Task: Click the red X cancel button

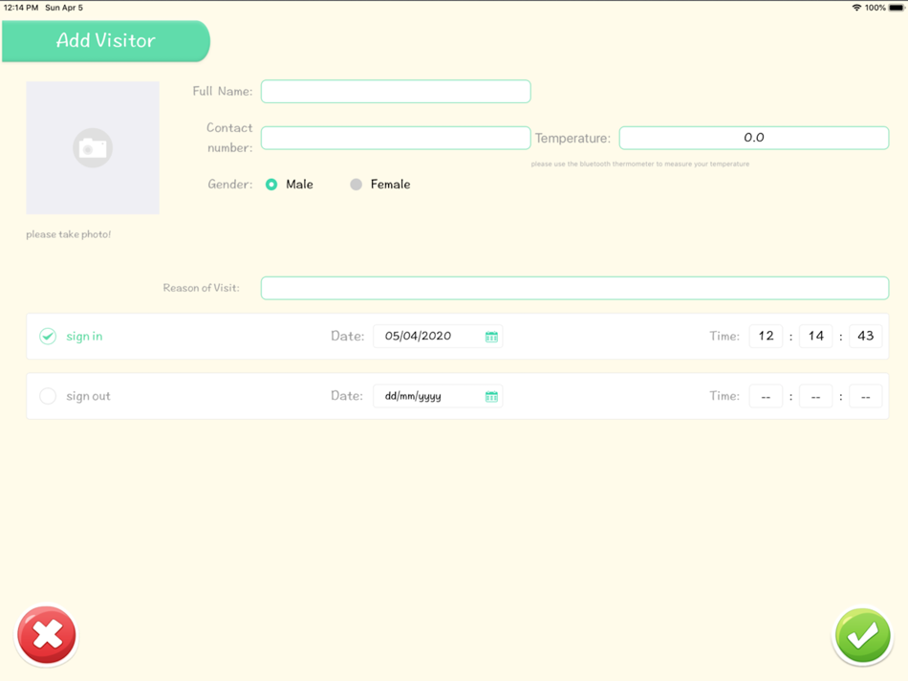Action: pyautogui.click(x=47, y=635)
